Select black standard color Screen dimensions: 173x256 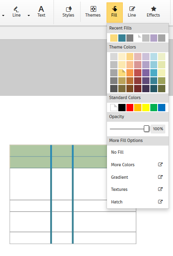coord(122,108)
